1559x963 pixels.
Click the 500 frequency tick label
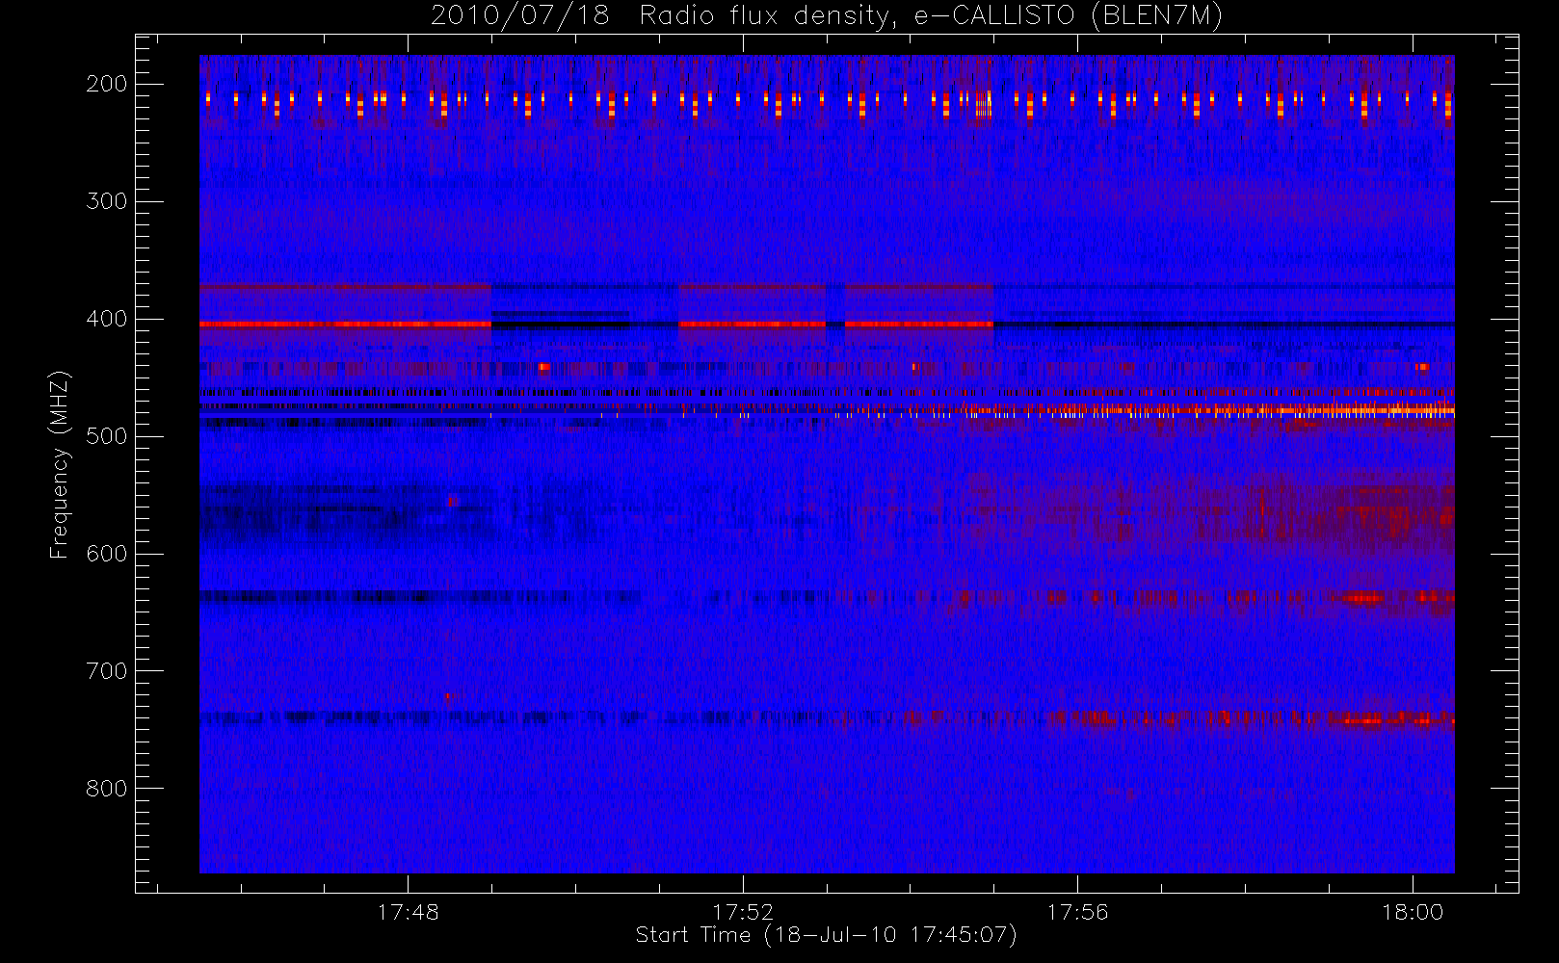click(x=107, y=436)
